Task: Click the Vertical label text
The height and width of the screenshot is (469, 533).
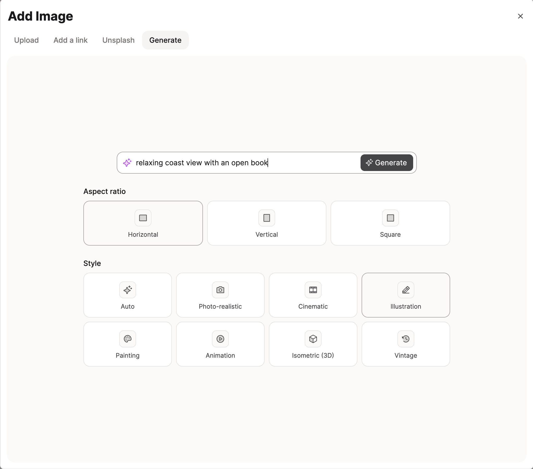Action: point(266,234)
